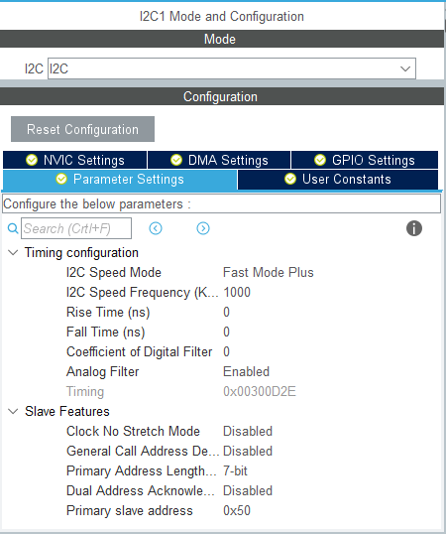Click the magnifier search icon

click(x=13, y=228)
